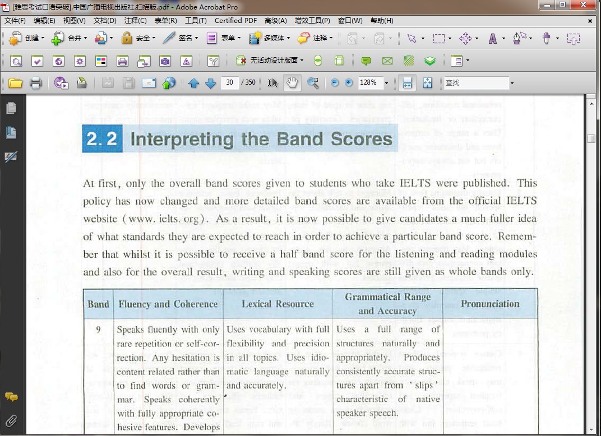Select the purple letter A text tool
Screen dimensions: 601x436
click(493, 38)
